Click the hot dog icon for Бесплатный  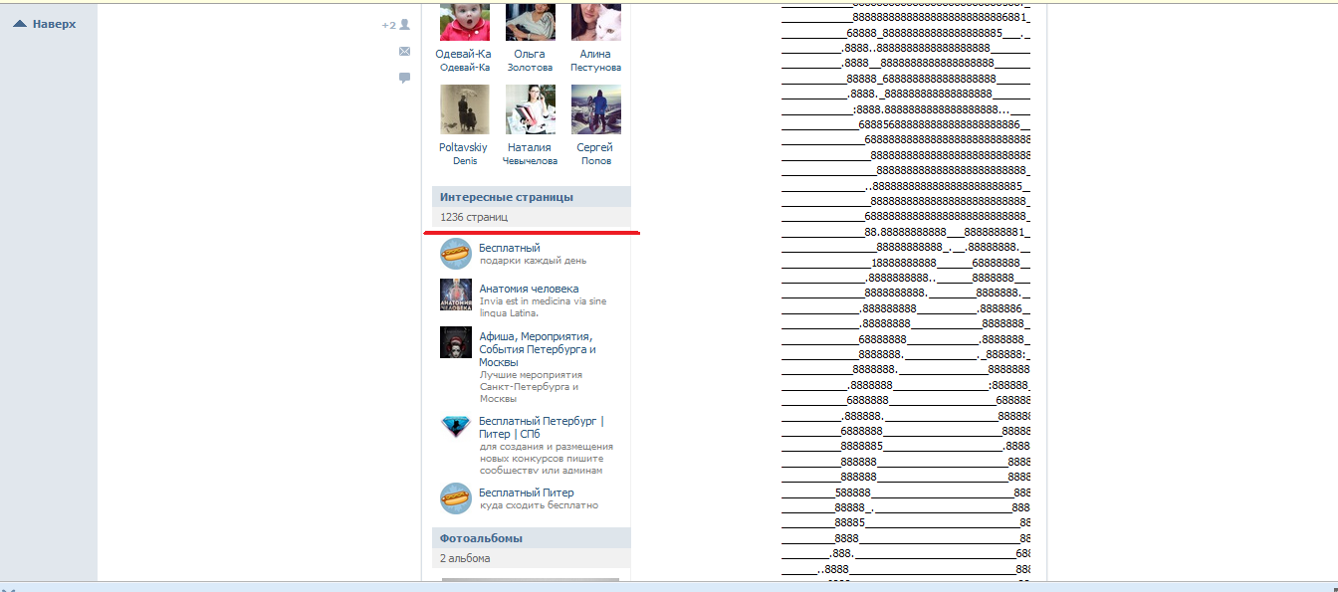[455, 254]
